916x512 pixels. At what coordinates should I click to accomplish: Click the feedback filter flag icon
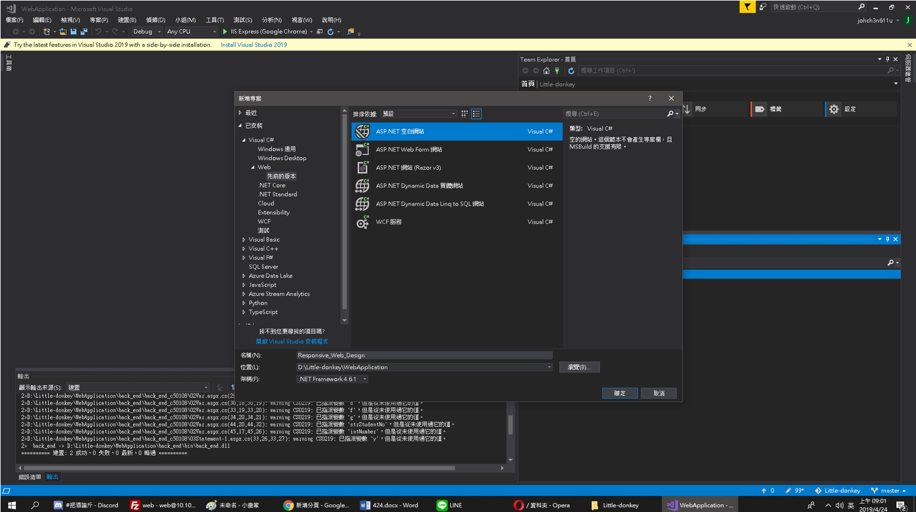pyautogui.click(x=747, y=7)
